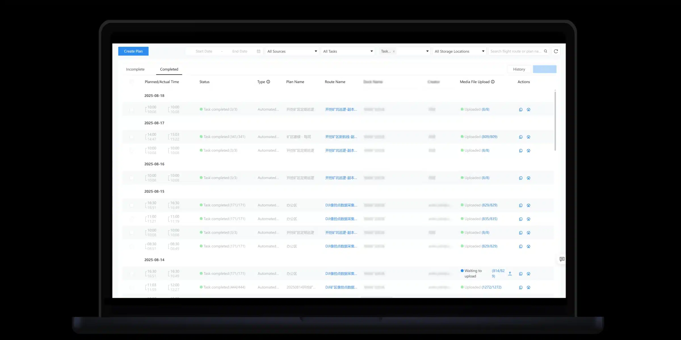Open the History button
681x340 pixels.
[519, 69]
